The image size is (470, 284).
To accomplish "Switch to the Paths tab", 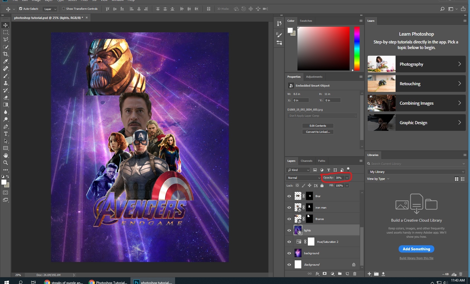I will [321, 161].
